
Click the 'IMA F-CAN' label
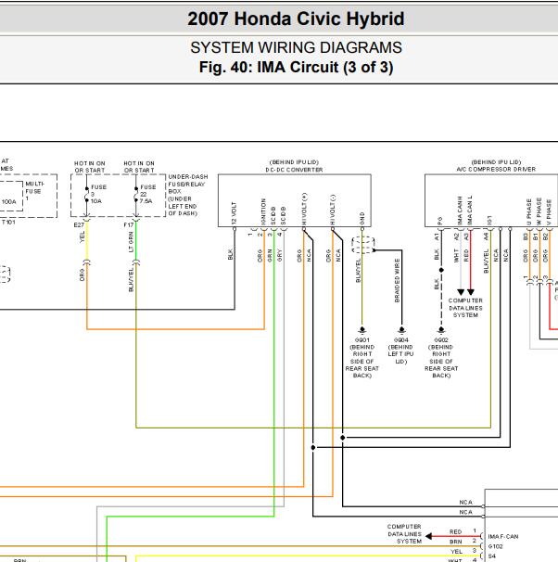(503, 537)
